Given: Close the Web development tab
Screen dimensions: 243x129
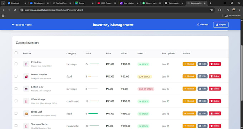Looking at the screenshot, I should [183, 3].
